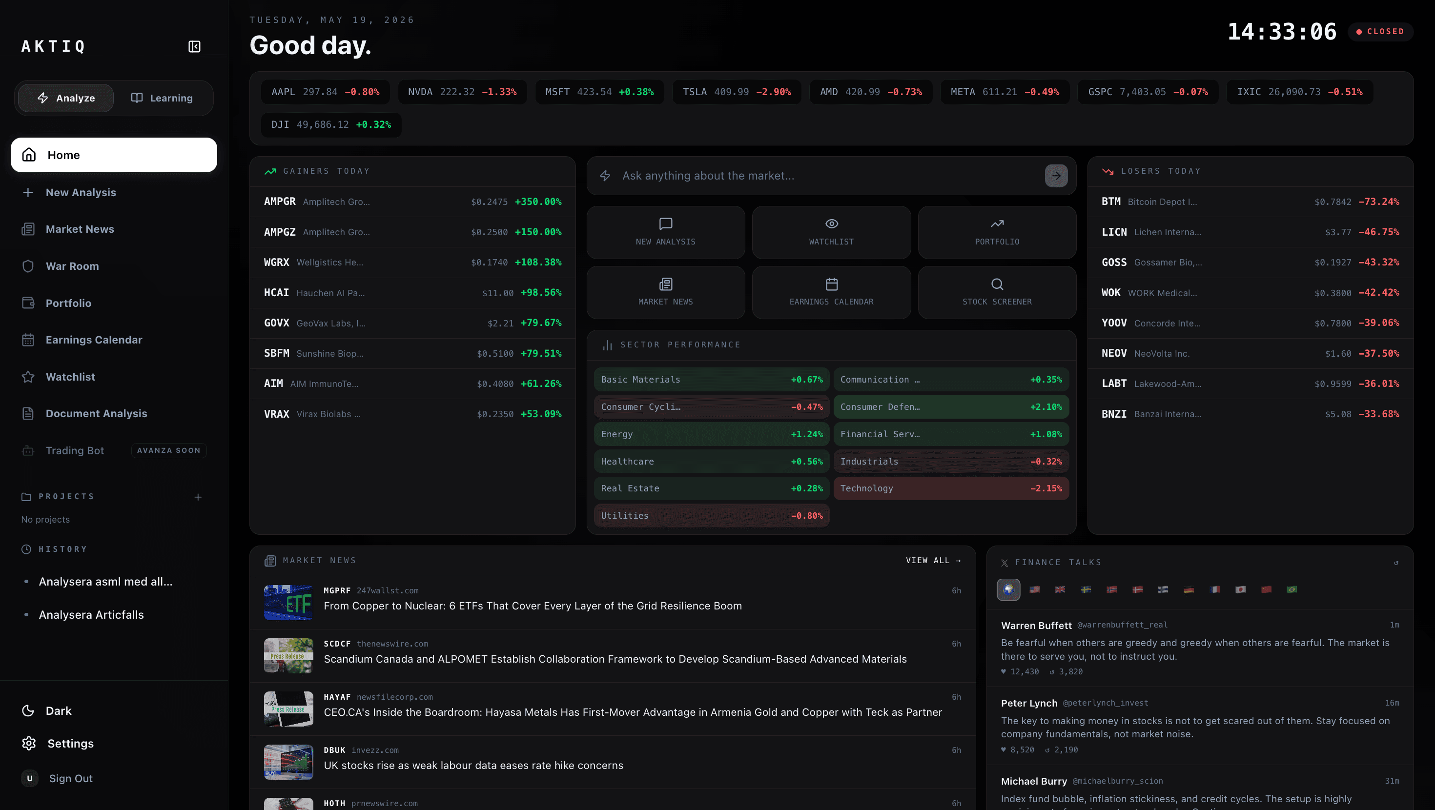Select VRAX row in Gainers Today

tap(413, 414)
